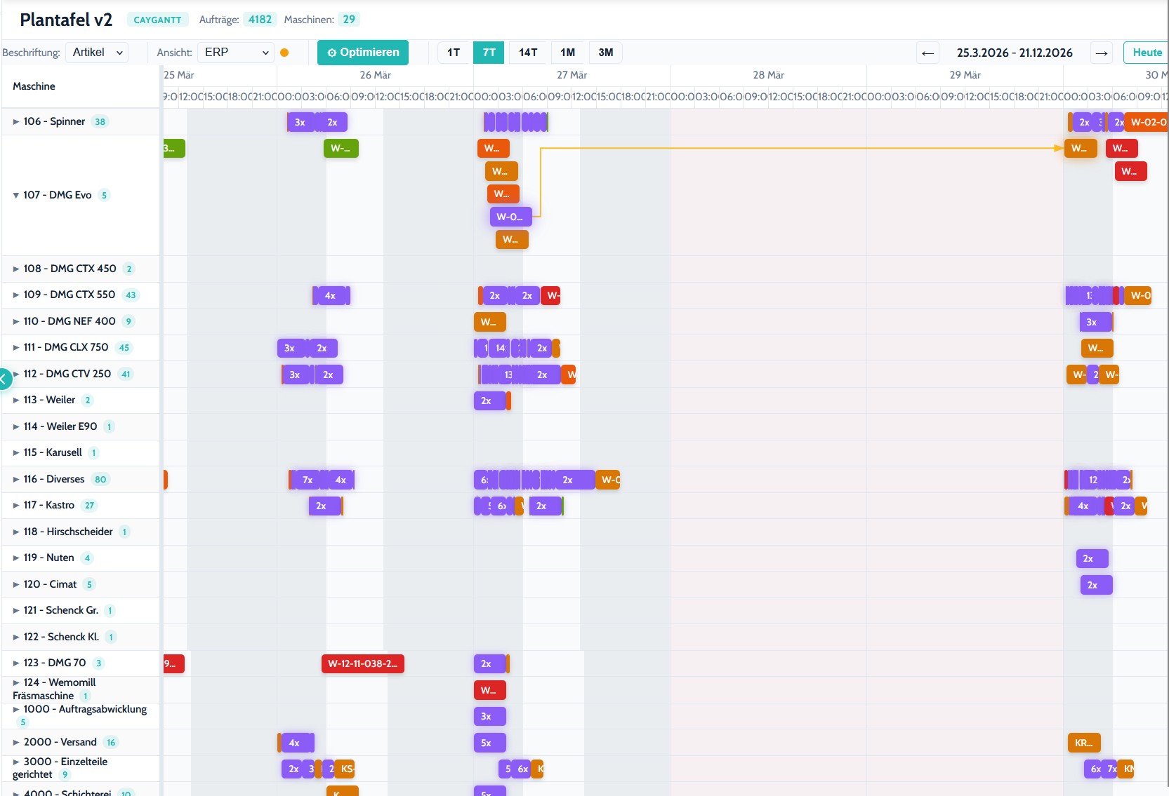The image size is (1169, 796).
Task: Switch to the 1M time range
Action: pos(568,53)
